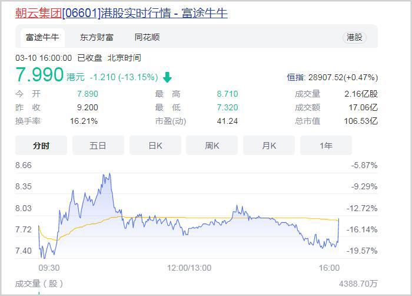The image size is (412, 296).
Task: Show the 五日 chart
Action: [98, 146]
